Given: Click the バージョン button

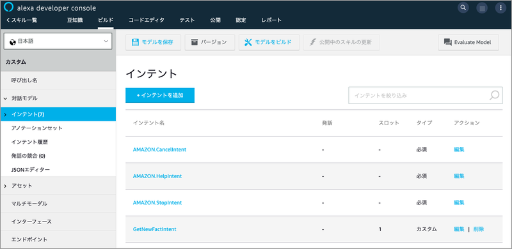Looking at the screenshot, I should (x=210, y=42).
